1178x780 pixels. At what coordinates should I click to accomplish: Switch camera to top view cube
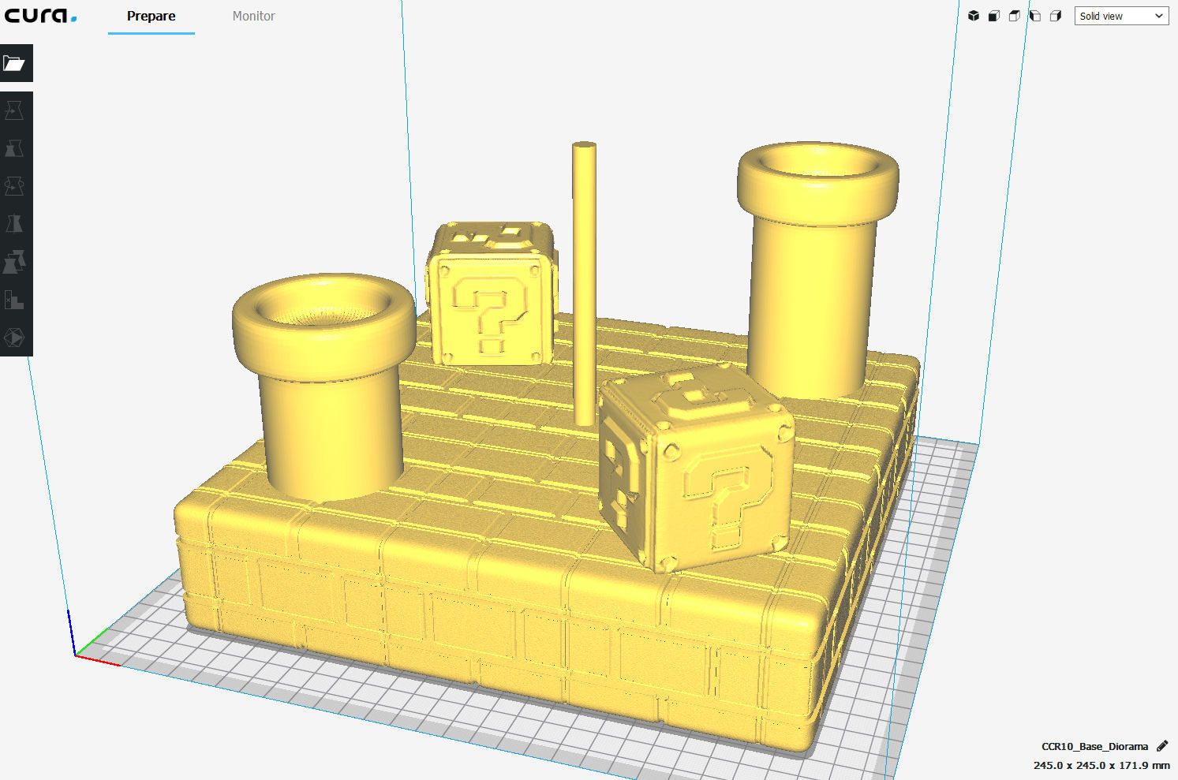click(1015, 16)
